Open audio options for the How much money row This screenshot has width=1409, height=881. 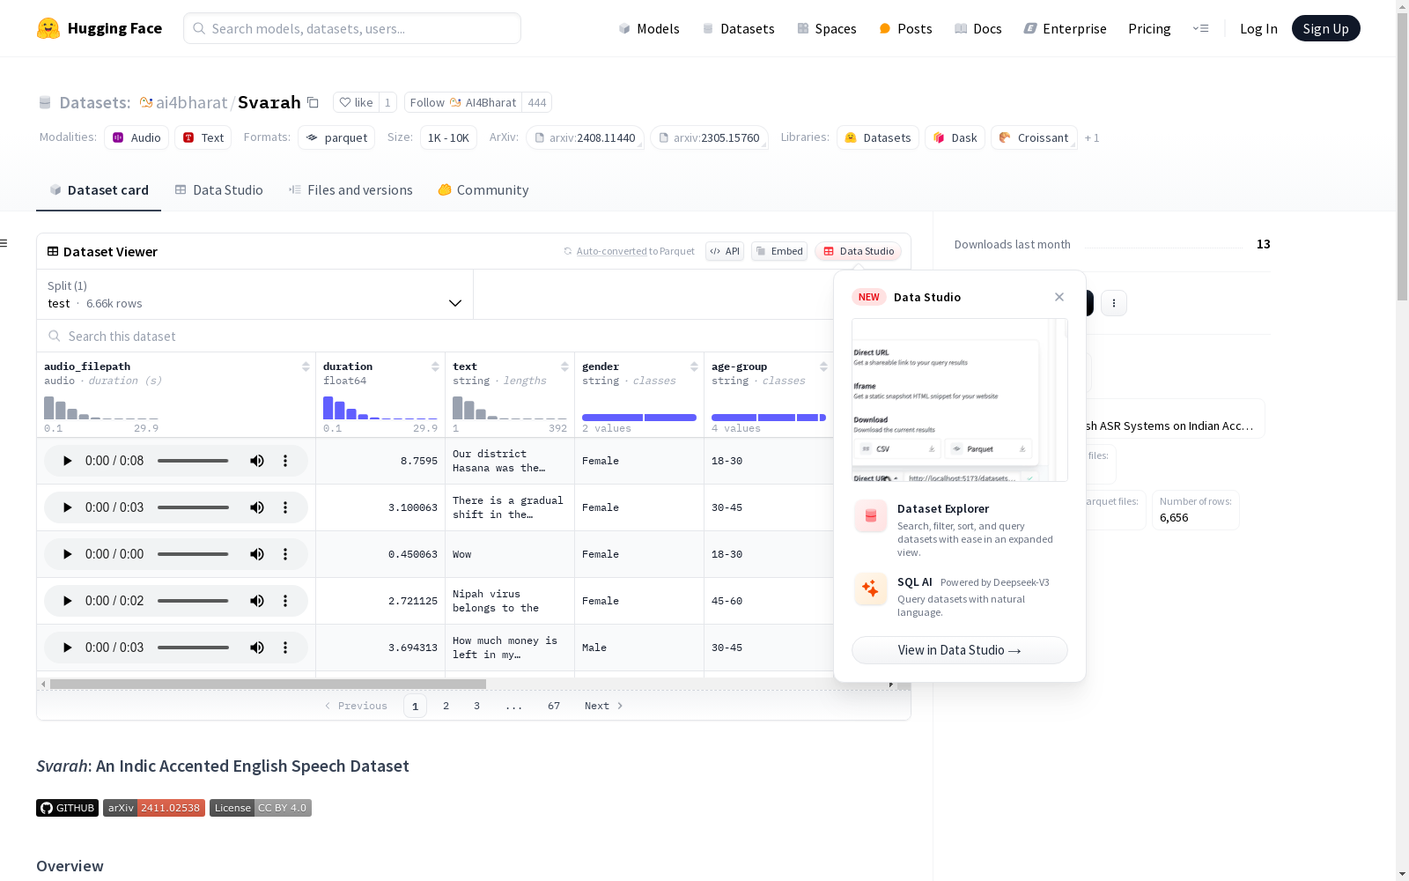[x=285, y=648]
